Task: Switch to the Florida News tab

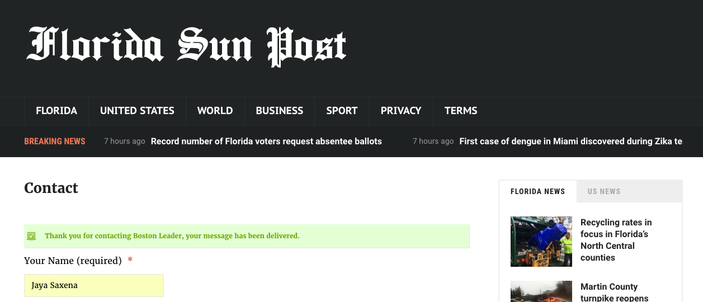Action: point(537,191)
